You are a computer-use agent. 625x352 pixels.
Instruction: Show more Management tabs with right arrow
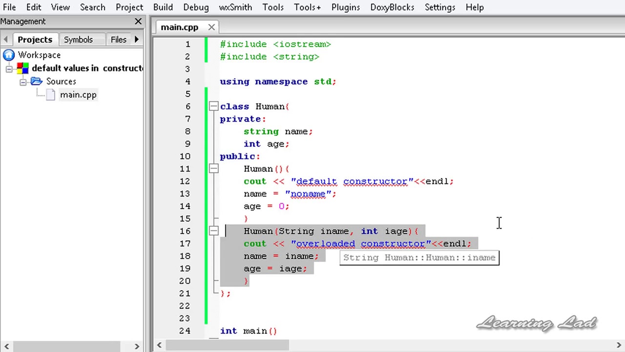point(136,40)
